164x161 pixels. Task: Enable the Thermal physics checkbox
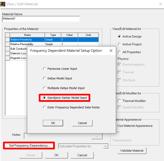(x=119, y=72)
